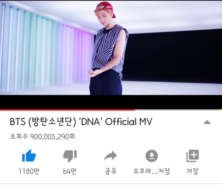
Task: Click the share arrow icon
Action: pos(111,156)
